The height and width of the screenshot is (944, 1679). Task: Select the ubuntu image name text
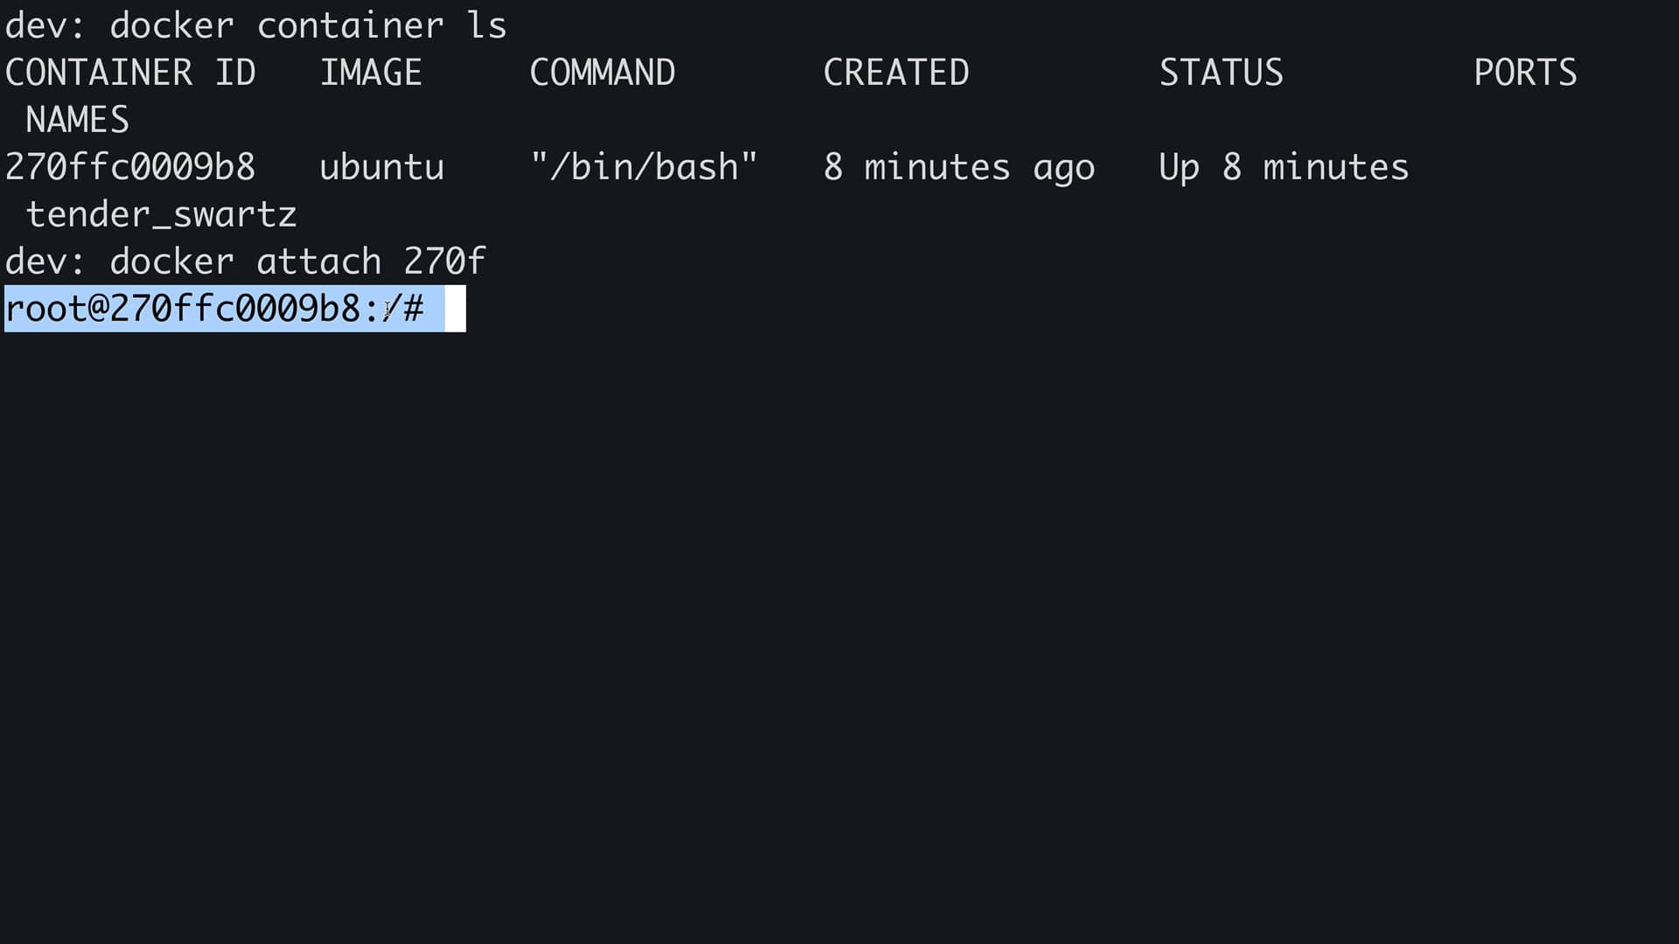pos(380,167)
